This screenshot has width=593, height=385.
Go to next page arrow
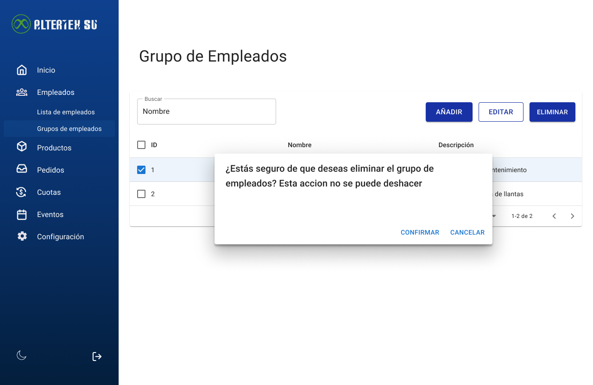pyautogui.click(x=573, y=216)
